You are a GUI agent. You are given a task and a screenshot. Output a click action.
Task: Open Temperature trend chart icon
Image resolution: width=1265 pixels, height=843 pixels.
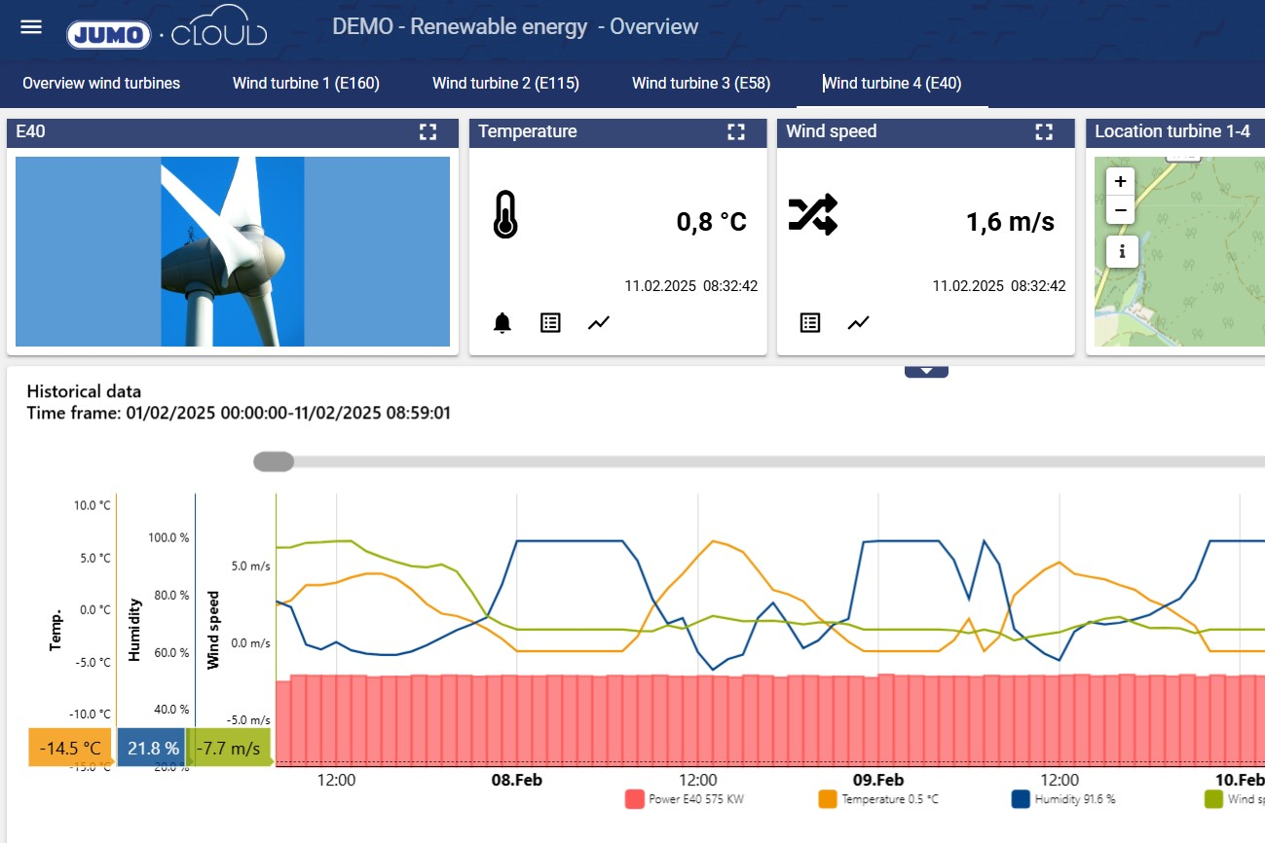coord(599,323)
